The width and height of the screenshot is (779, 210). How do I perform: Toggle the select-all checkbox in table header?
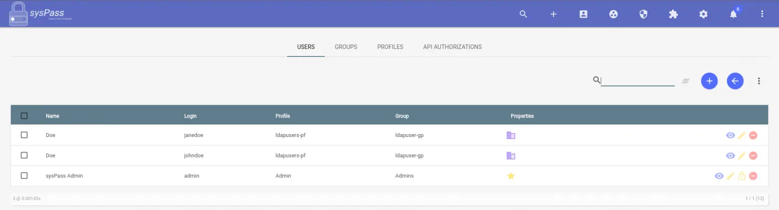pos(24,116)
